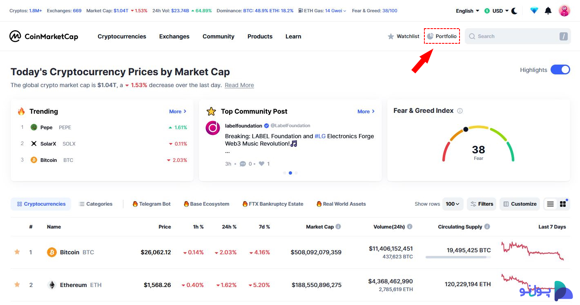Click the Read More link

click(x=239, y=85)
